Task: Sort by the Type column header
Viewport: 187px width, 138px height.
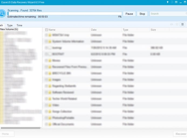Action: pos(125,30)
